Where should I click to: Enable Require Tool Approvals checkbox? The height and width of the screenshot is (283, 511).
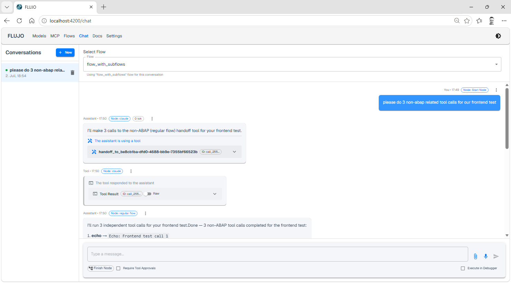coord(118,268)
